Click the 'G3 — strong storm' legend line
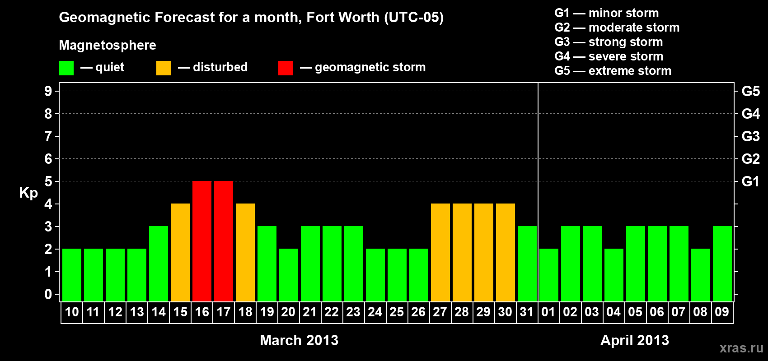The width and height of the screenshot is (768, 361). point(609,42)
